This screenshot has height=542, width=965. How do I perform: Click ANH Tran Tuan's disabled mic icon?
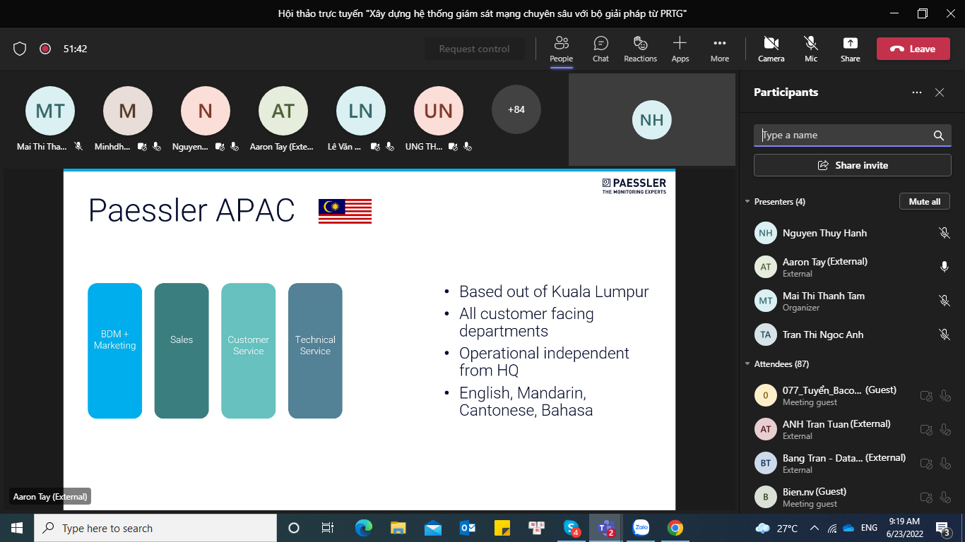945,430
